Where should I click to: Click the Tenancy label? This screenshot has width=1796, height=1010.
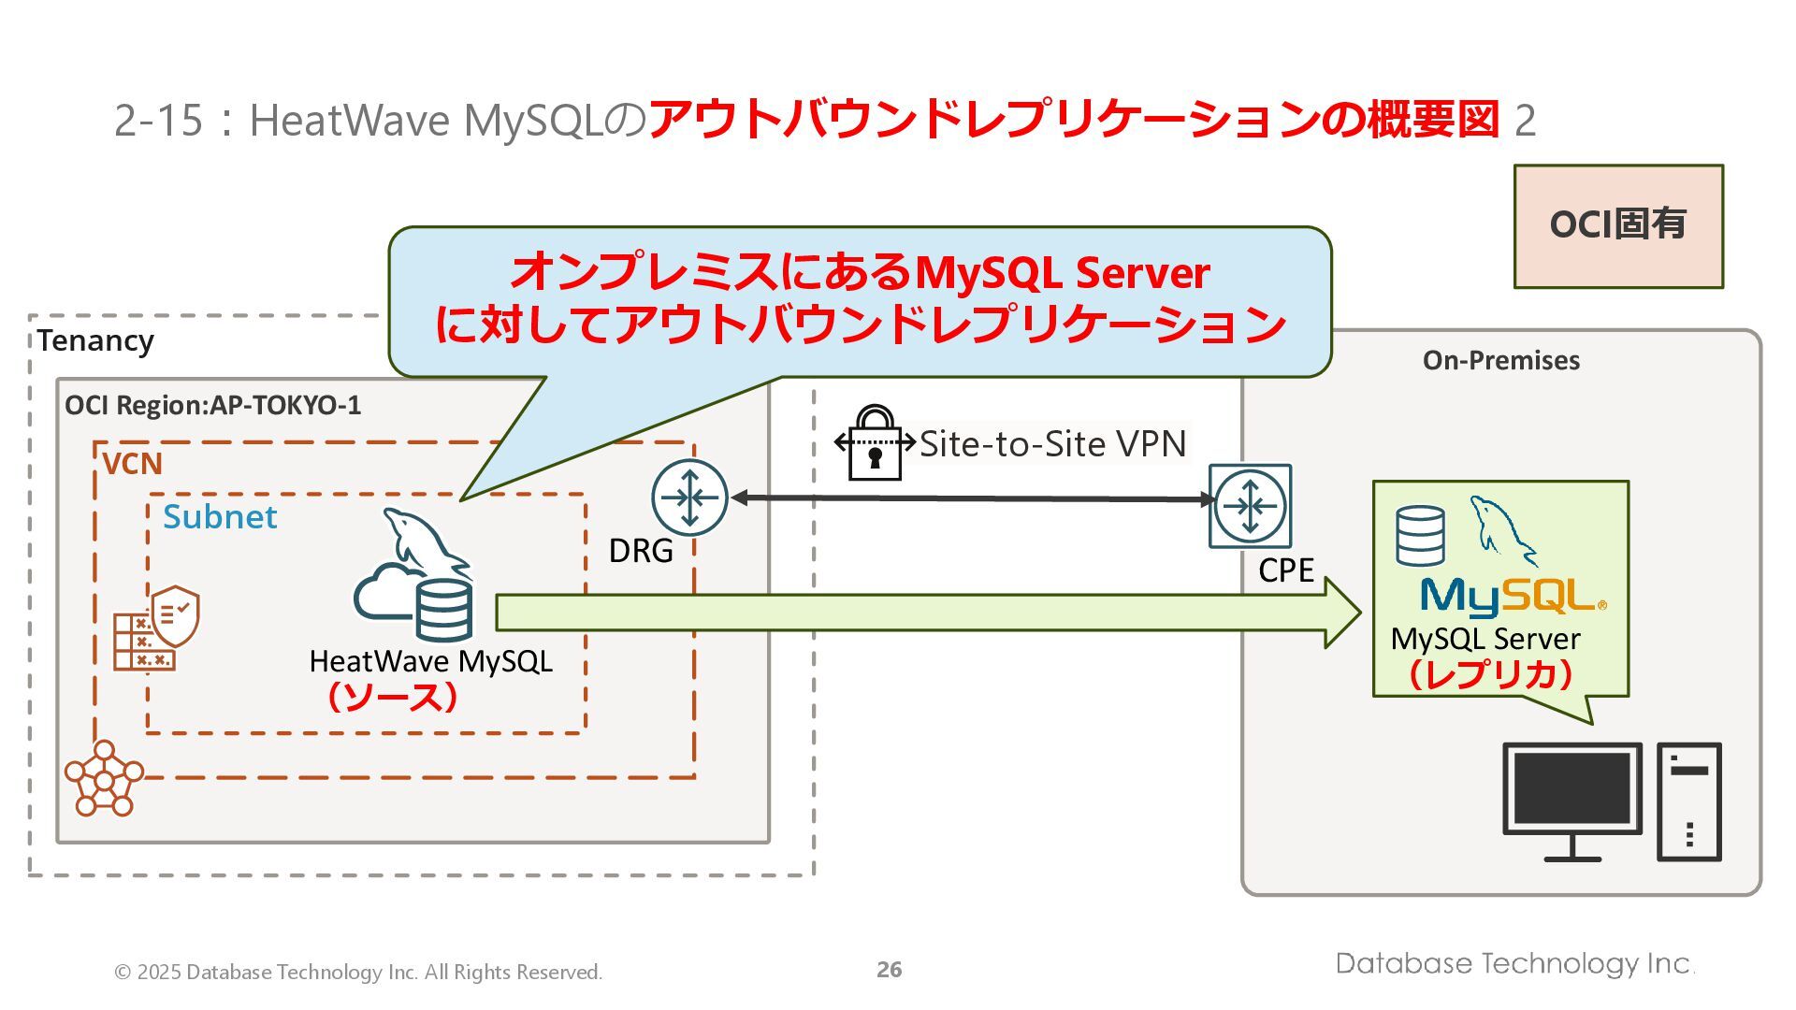pos(95,340)
